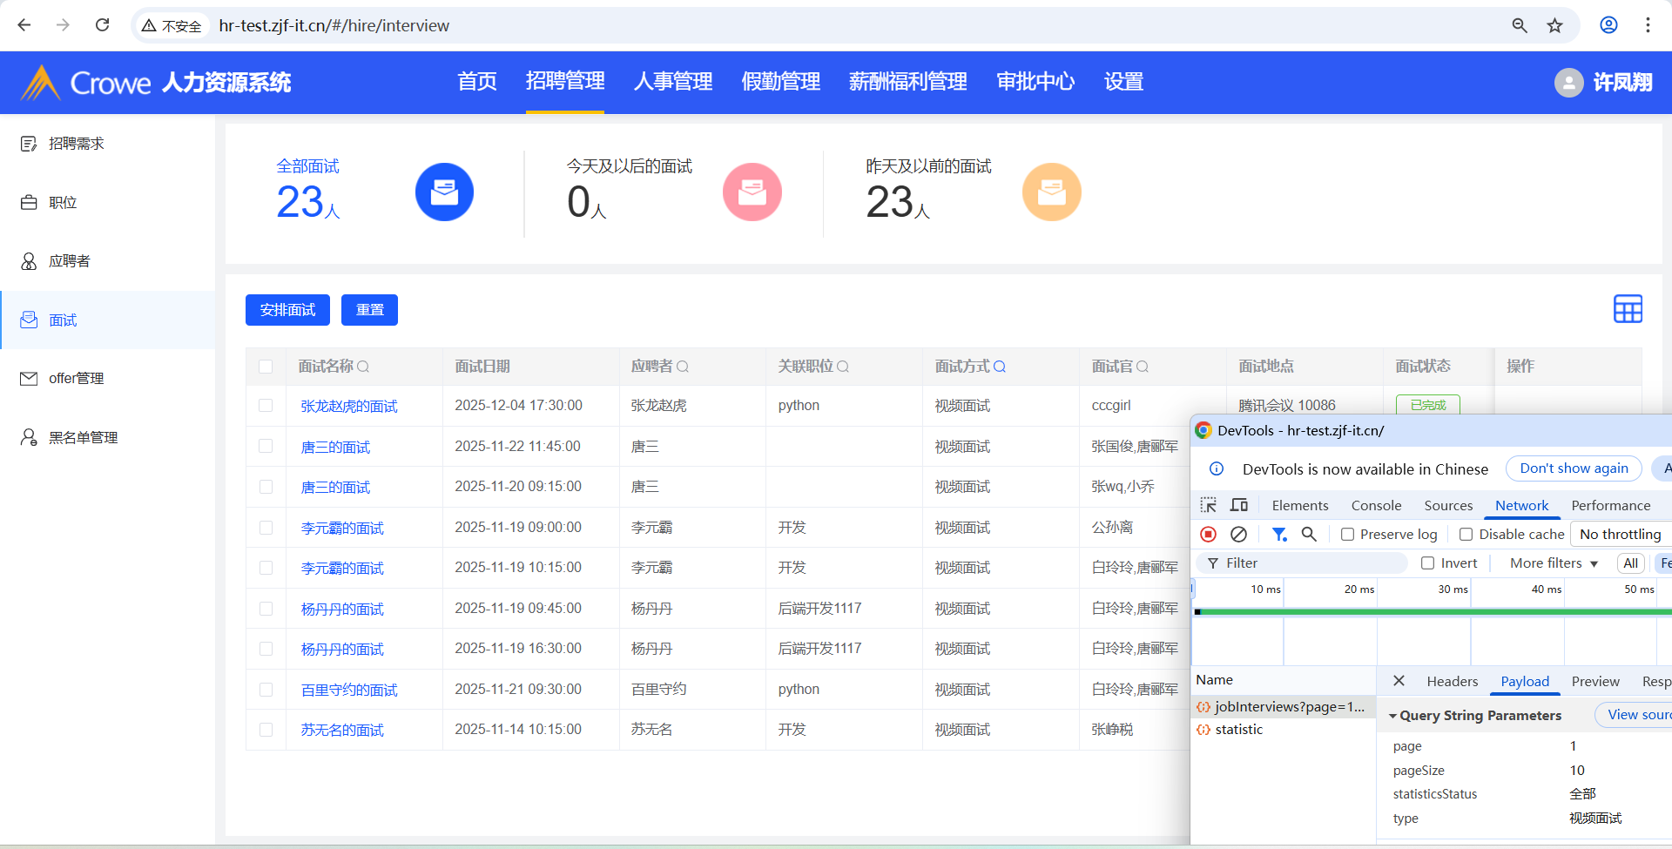Clear the network log in DevTools
The height and width of the screenshot is (849, 1672).
[1238, 534]
